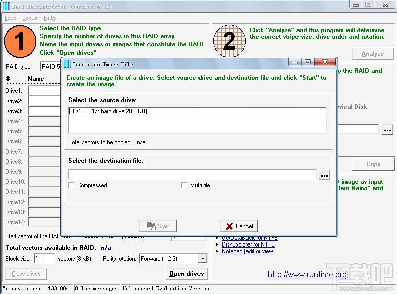Click the Raid Reconstructor title bar icon
Viewport: 397px width, 294px height.
tap(6, 6)
